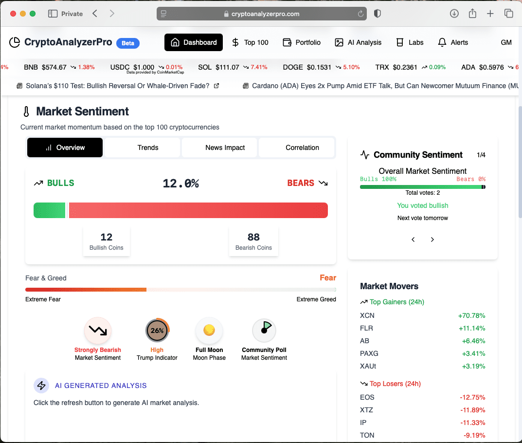Click the Trump Indicator 26% dial
Viewport: 522px width, 443px height.
pos(157,330)
